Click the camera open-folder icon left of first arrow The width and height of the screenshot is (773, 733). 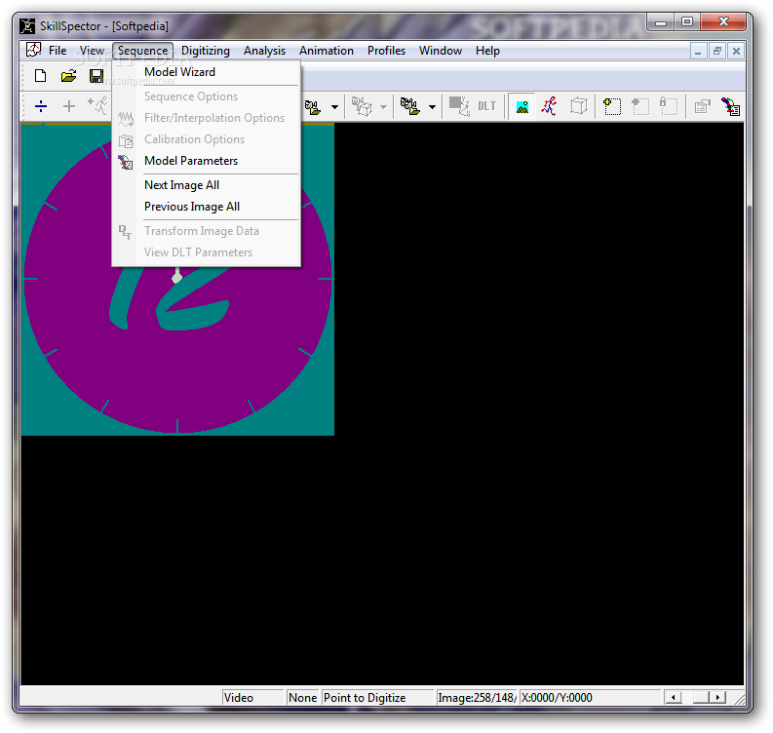313,106
